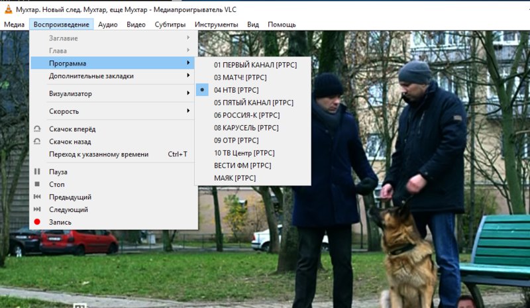The width and height of the screenshot is (530, 308).
Task: Click the Pause icon in playback menu
Action: click(37, 172)
